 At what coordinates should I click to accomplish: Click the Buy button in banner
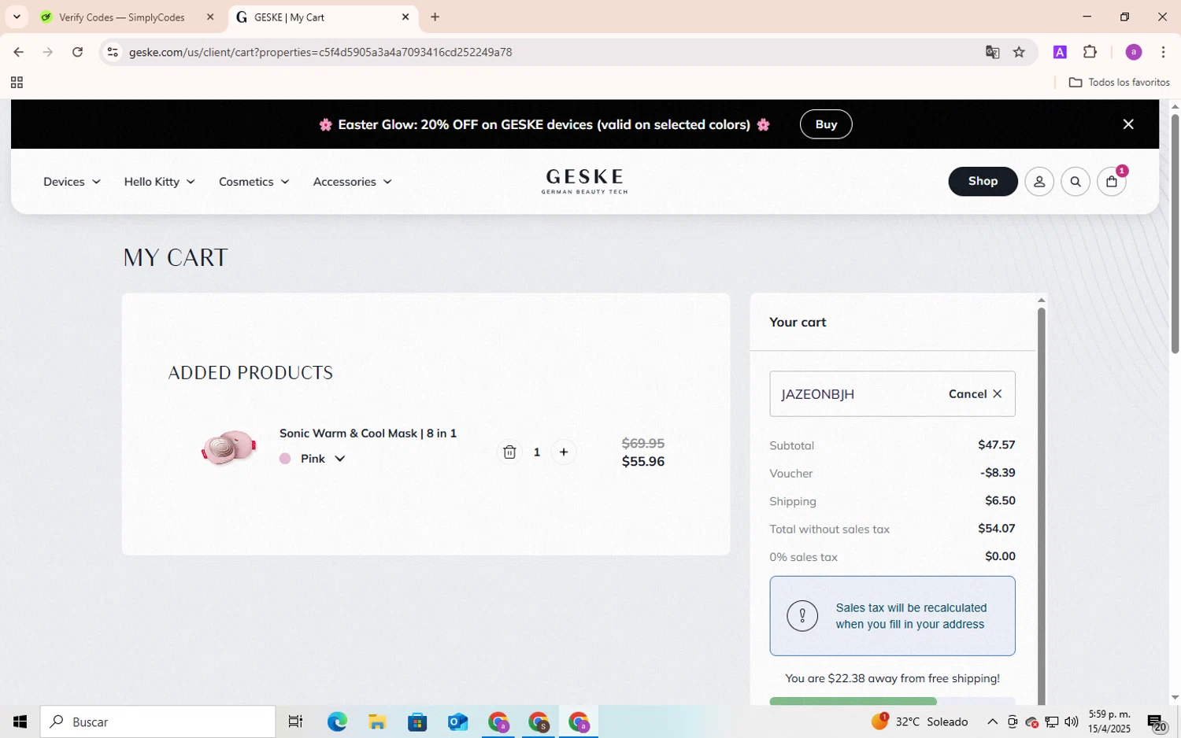point(826,124)
